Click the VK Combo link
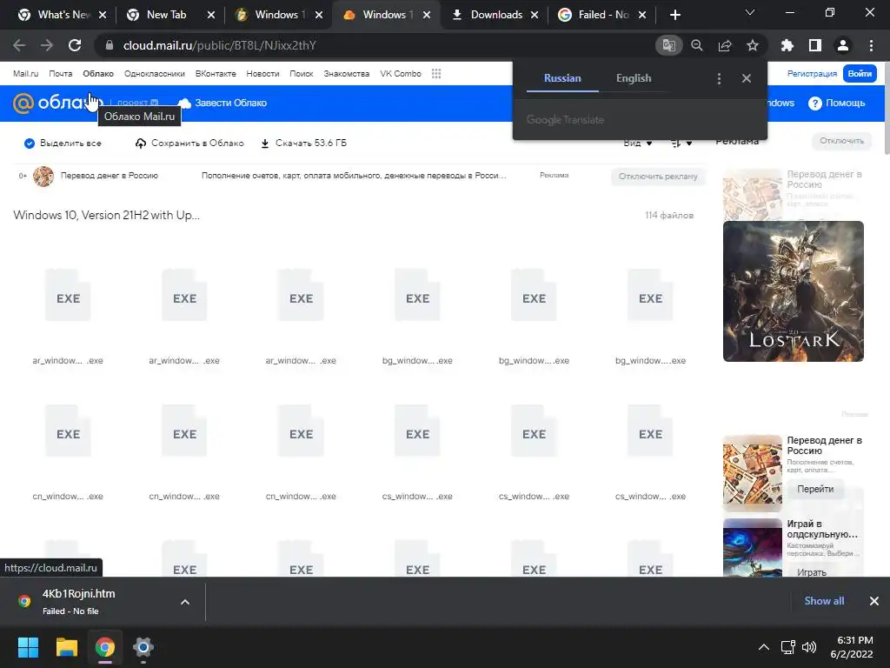The width and height of the screenshot is (890, 668). pyautogui.click(x=401, y=73)
